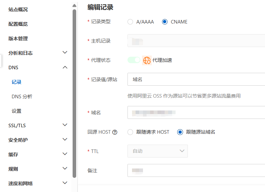Choose 跟随源站域名 option
The image size is (265, 192).
pyautogui.click(x=180, y=132)
